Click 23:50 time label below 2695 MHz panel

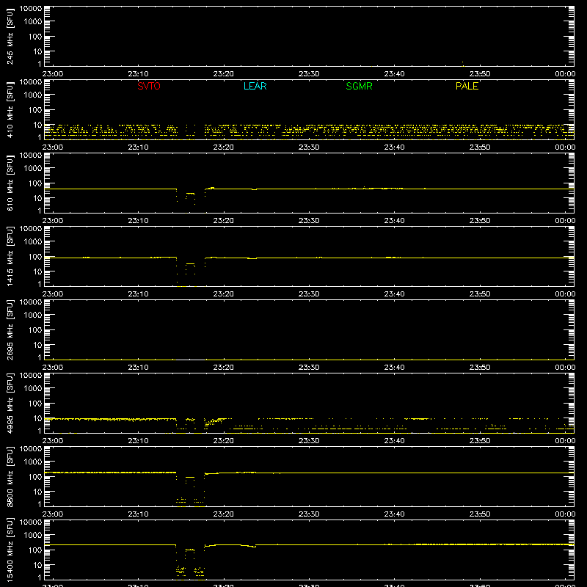pos(480,368)
